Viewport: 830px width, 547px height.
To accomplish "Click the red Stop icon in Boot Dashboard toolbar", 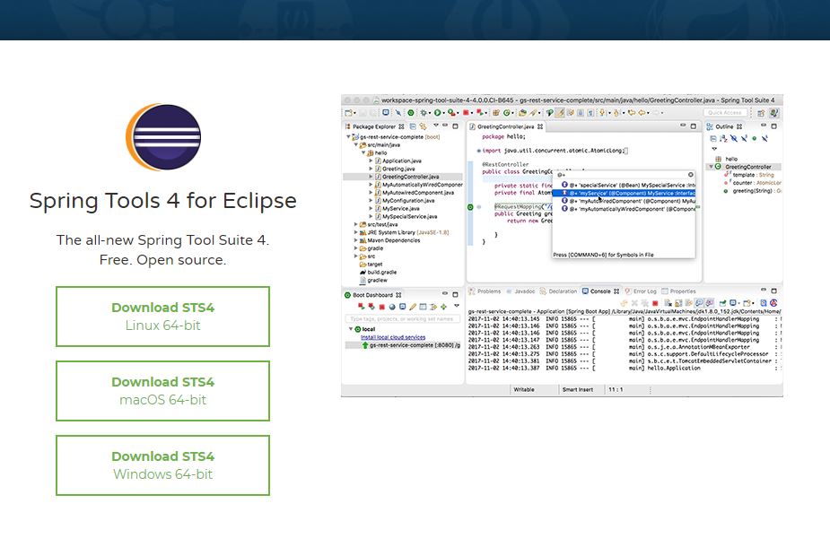I will click(x=381, y=307).
